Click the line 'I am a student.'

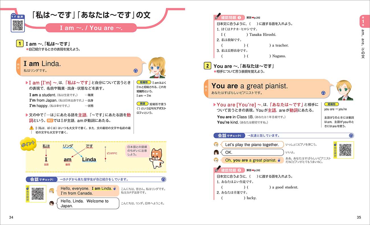coord(43,95)
